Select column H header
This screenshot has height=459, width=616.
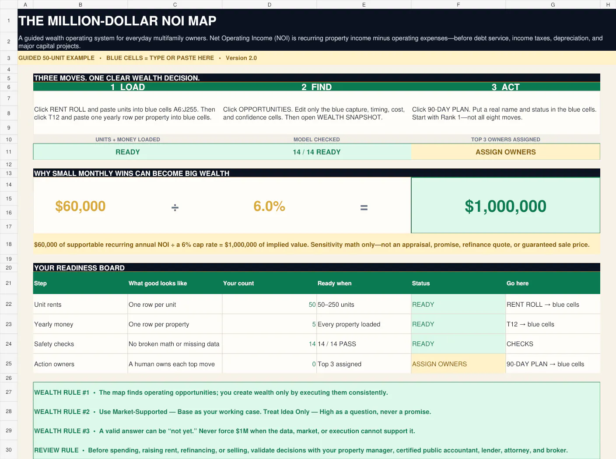pos(608,4)
